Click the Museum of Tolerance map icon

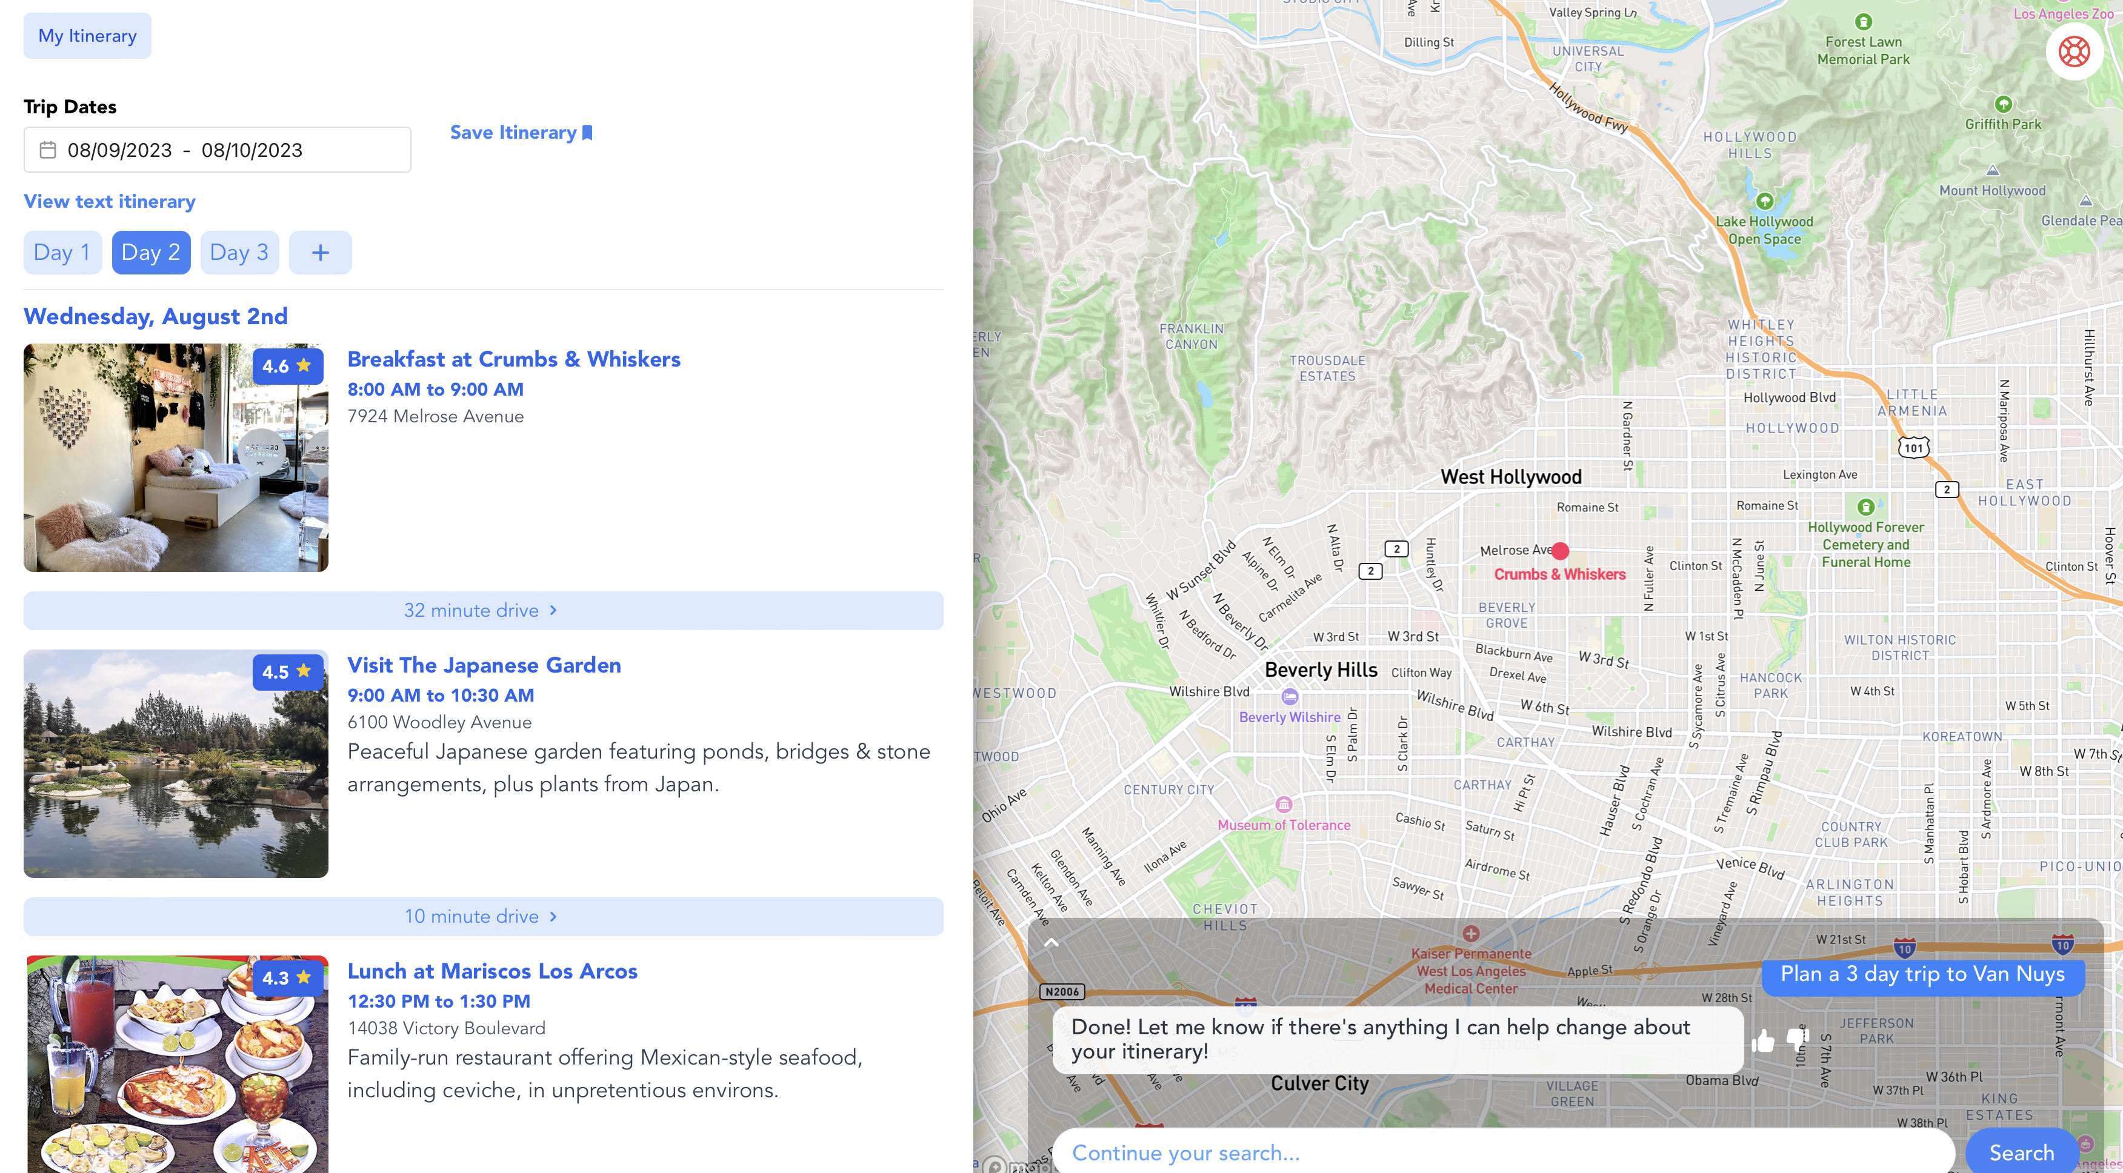[1283, 805]
